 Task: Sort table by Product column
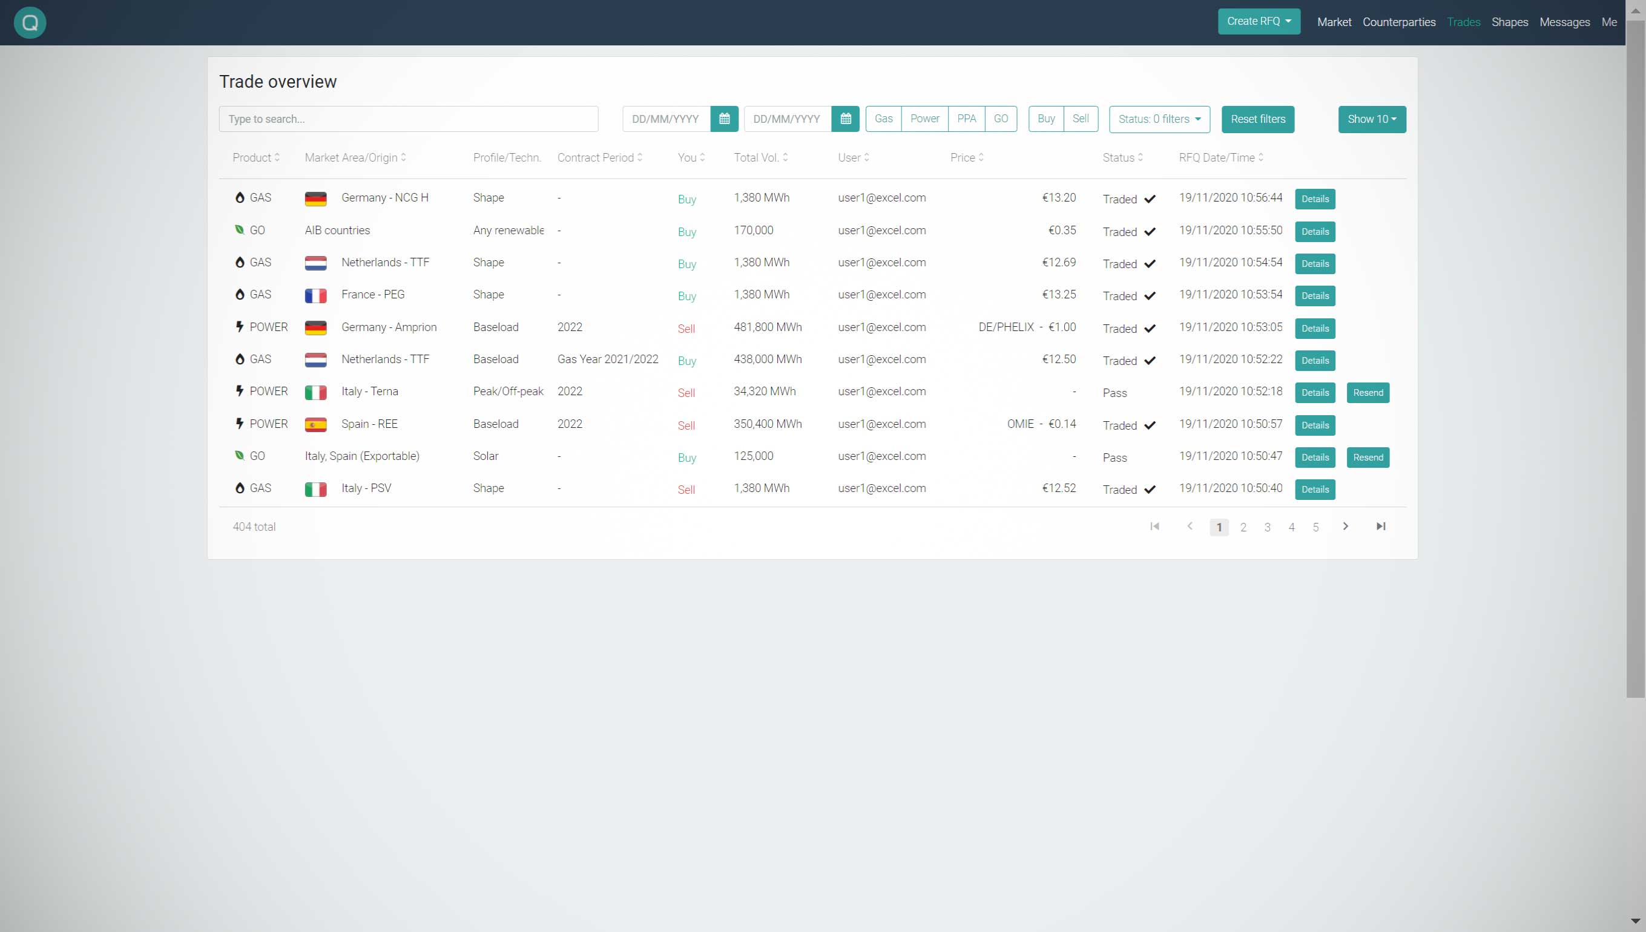click(256, 158)
